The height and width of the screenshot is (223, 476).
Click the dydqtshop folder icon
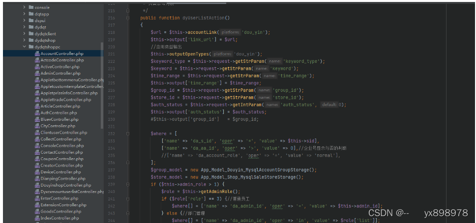click(31, 40)
